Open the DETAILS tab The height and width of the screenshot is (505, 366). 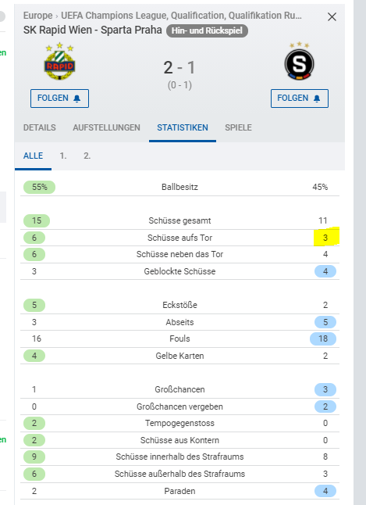coord(40,127)
